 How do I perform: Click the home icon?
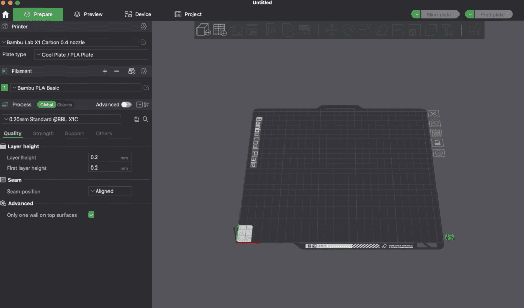(5, 14)
